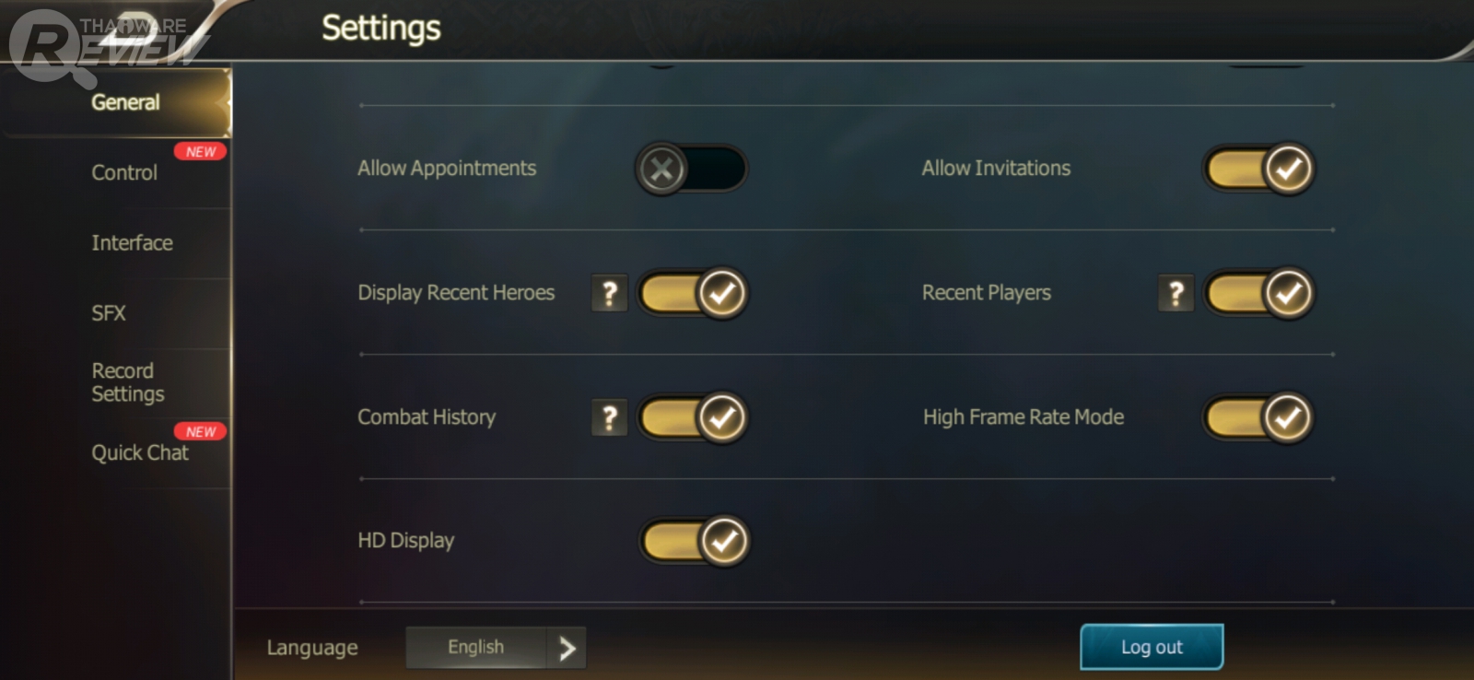Enable the Allow Appointments switch
Screen dimensions: 1474x680
point(691,169)
